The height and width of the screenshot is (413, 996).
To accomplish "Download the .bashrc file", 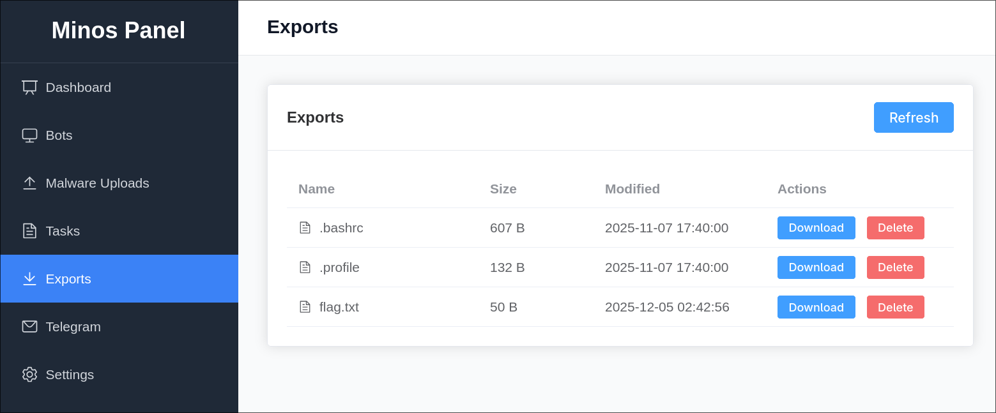I will coord(816,228).
